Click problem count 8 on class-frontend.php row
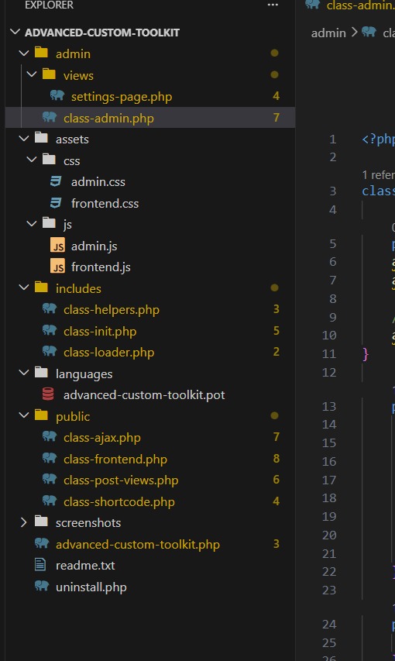 pos(276,458)
